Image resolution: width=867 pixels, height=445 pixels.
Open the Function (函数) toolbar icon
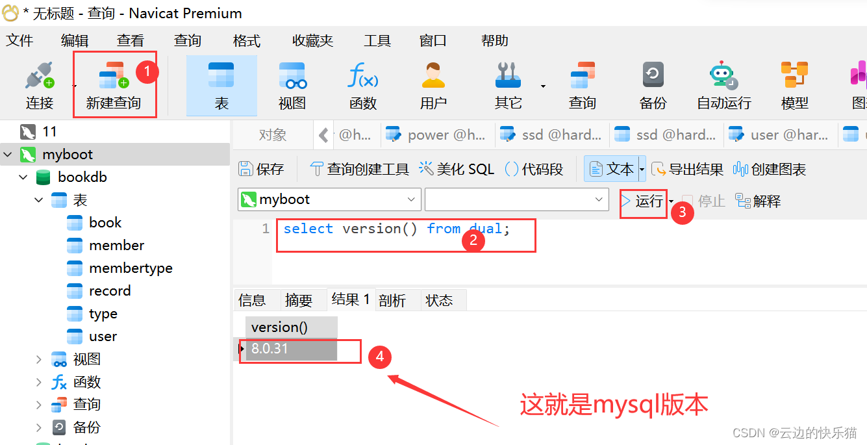[363, 86]
